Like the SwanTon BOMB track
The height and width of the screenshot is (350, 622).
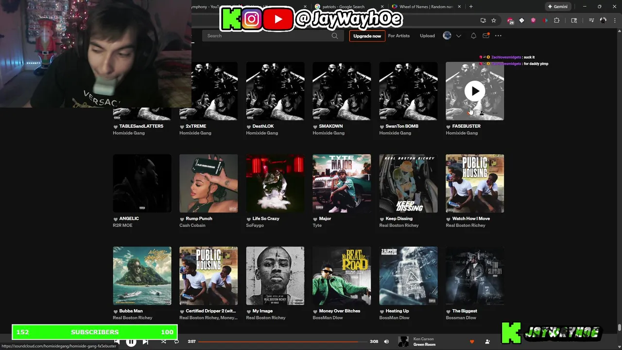tap(382, 126)
